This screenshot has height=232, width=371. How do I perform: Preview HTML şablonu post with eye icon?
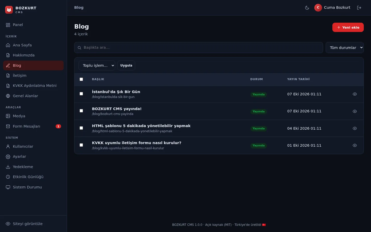[355, 128]
